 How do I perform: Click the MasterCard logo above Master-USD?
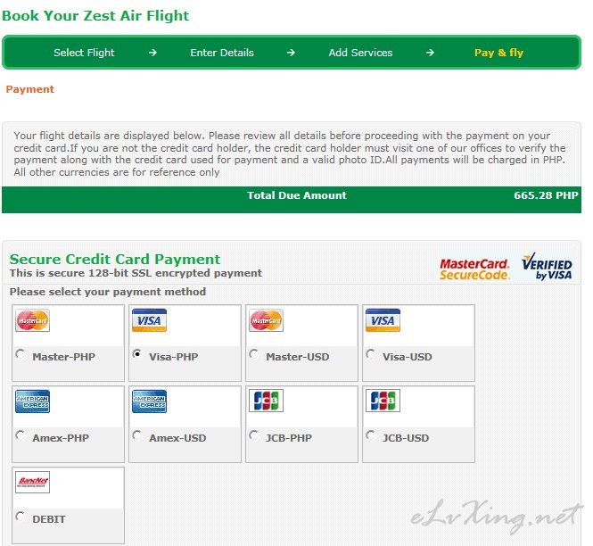click(x=267, y=320)
